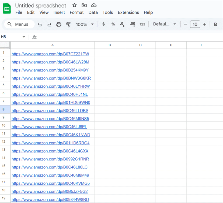
Task: Click the Menus search box
Action: pyautogui.click(x=19, y=24)
